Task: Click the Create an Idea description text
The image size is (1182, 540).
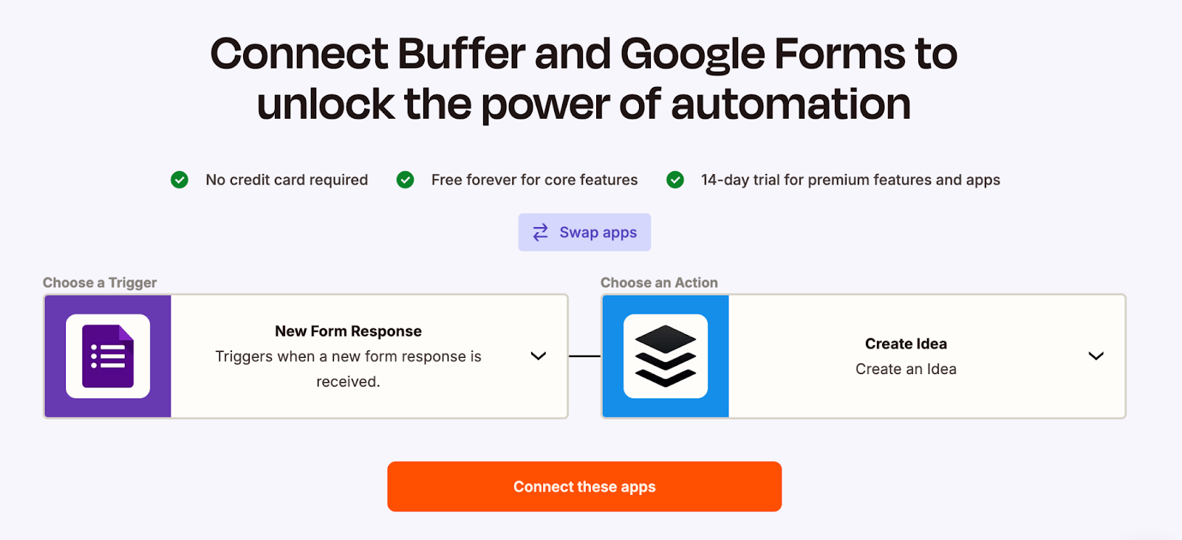Action: [906, 369]
